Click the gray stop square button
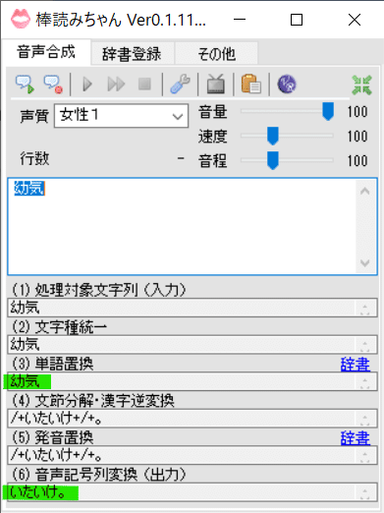The height and width of the screenshot is (513, 384). [144, 85]
